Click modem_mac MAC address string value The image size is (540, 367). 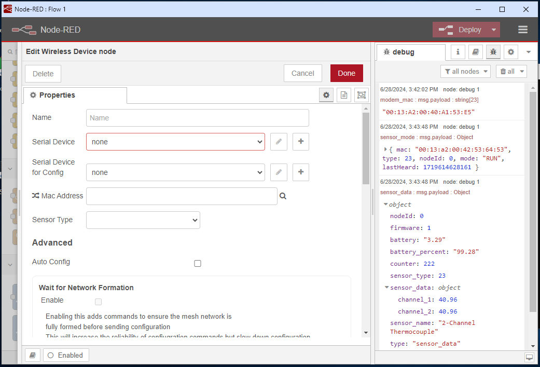pos(428,112)
